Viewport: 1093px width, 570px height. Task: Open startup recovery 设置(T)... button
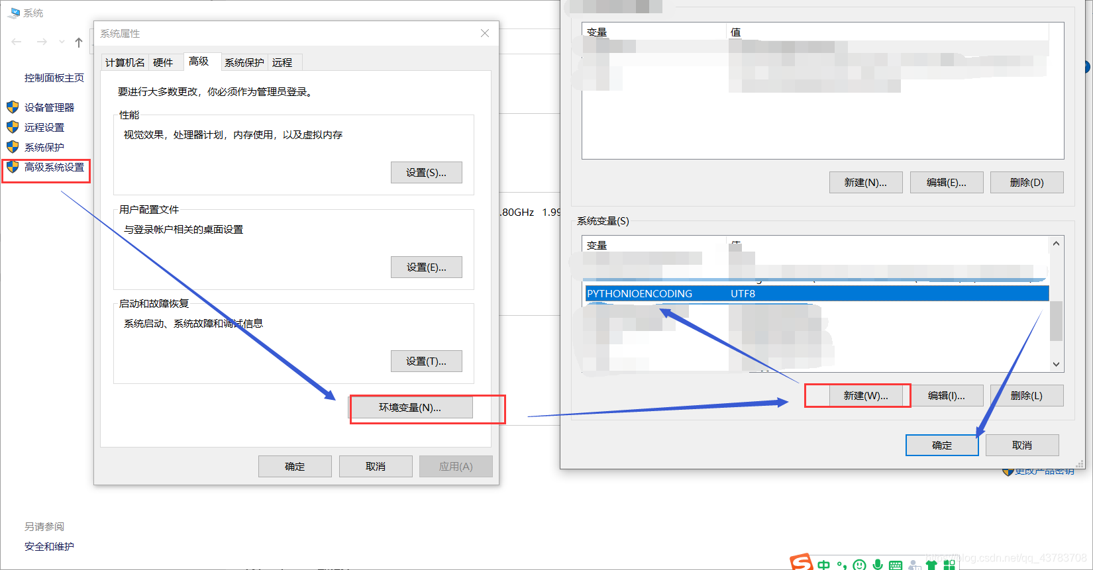(x=426, y=361)
